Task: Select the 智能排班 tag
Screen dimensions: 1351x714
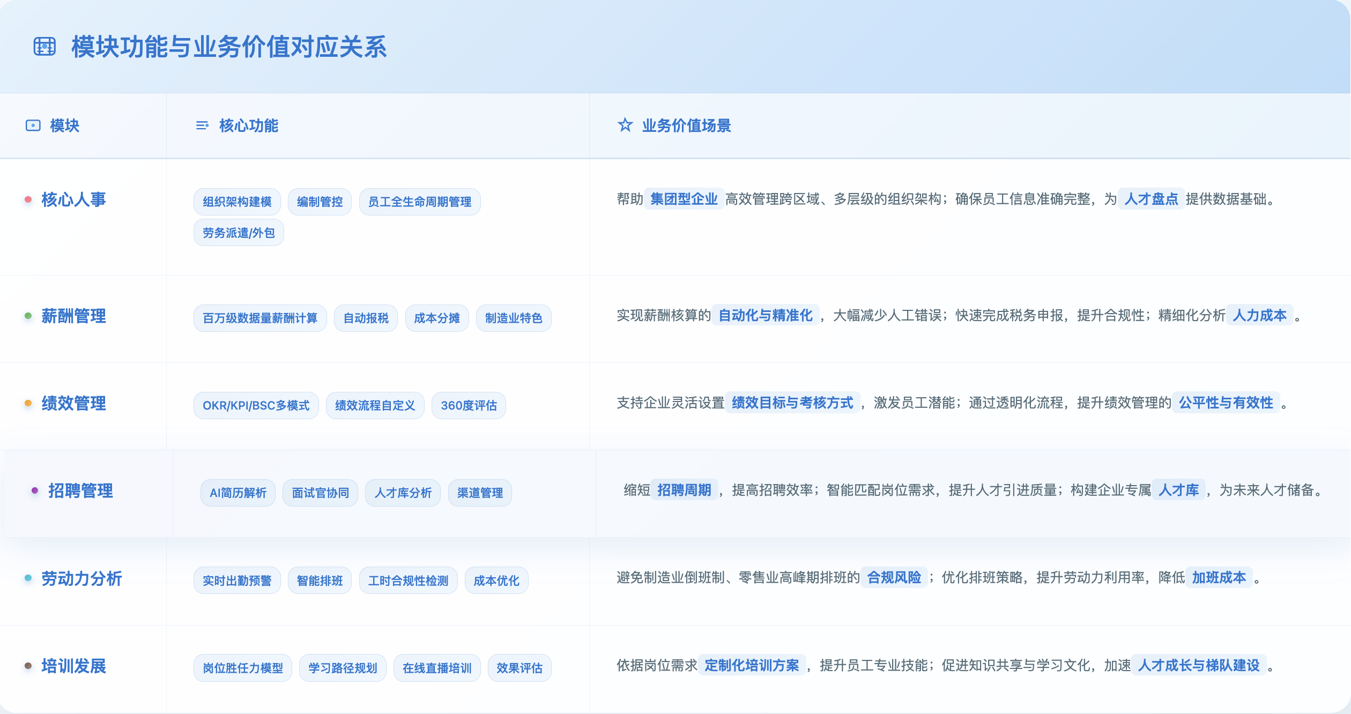Action: point(320,581)
